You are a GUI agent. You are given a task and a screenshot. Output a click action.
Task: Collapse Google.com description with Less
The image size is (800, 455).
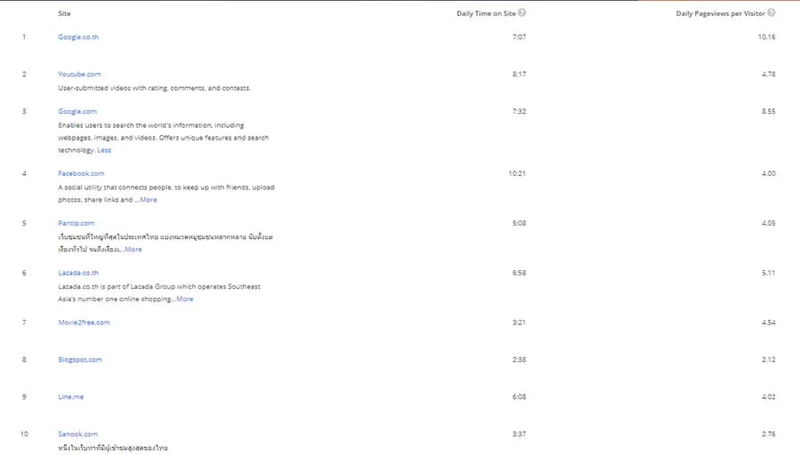(x=104, y=150)
